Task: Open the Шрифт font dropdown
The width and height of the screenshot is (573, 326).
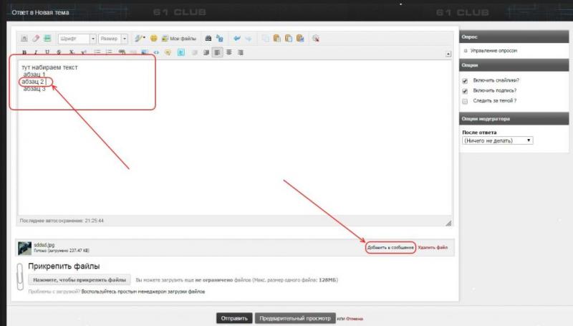Action: [x=77, y=39]
